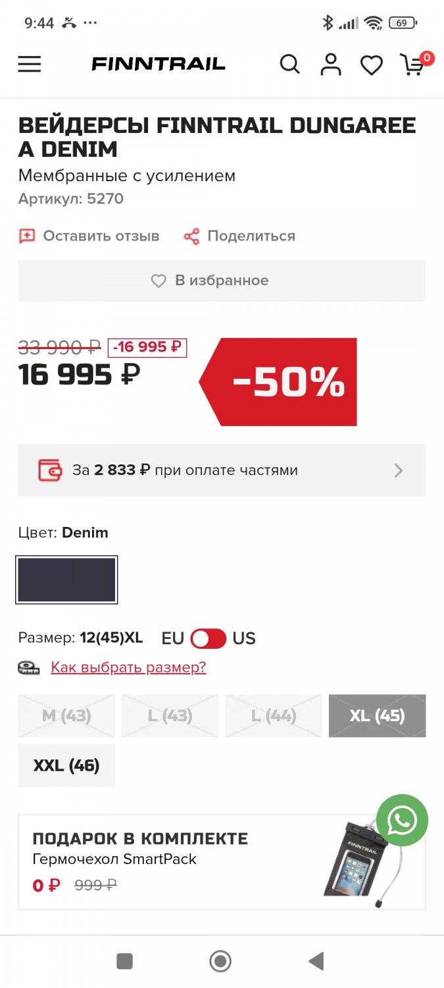Screen dimensions: 444x988
Task: Tap the search magnifier icon
Action: click(289, 64)
